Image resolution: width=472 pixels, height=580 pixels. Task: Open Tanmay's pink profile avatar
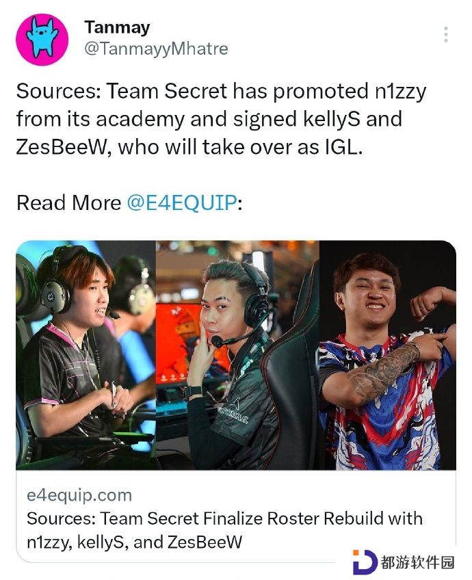tap(42, 39)
